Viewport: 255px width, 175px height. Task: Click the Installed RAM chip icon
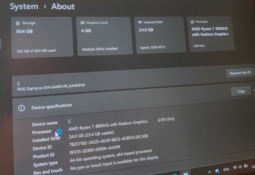point(140,22)
